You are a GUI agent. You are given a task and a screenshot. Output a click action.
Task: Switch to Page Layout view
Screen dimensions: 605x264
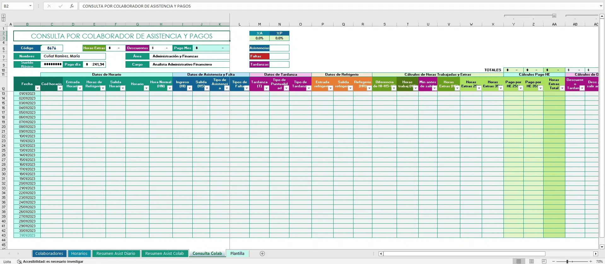pos(532,261)
